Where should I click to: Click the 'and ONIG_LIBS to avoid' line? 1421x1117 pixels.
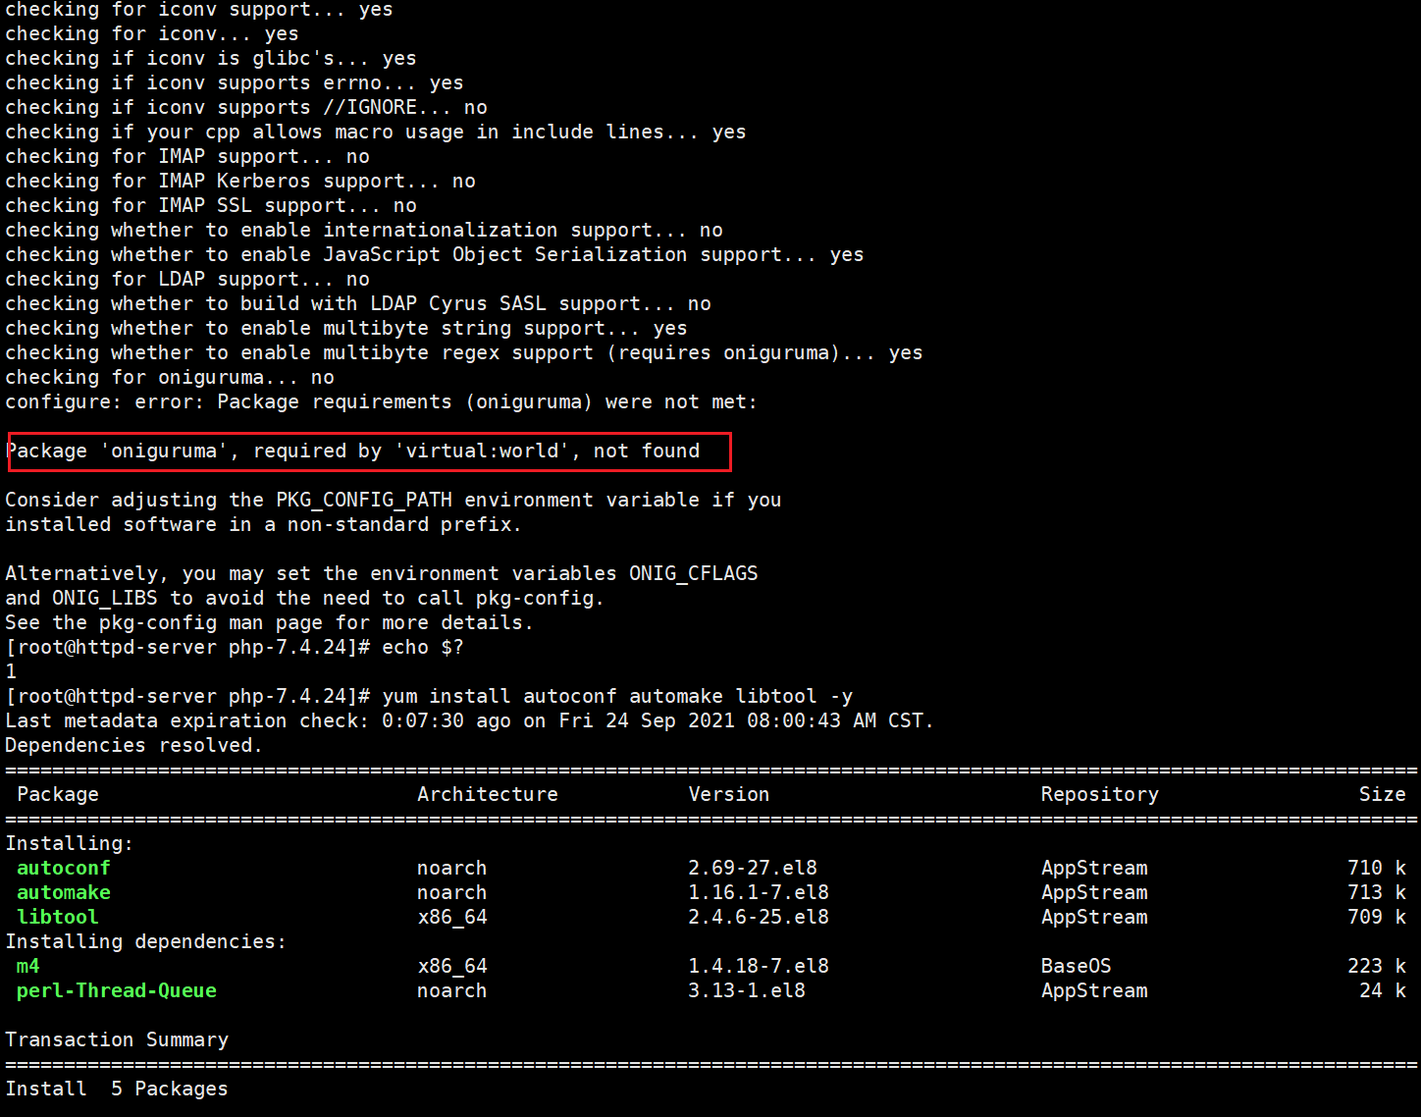305,599
